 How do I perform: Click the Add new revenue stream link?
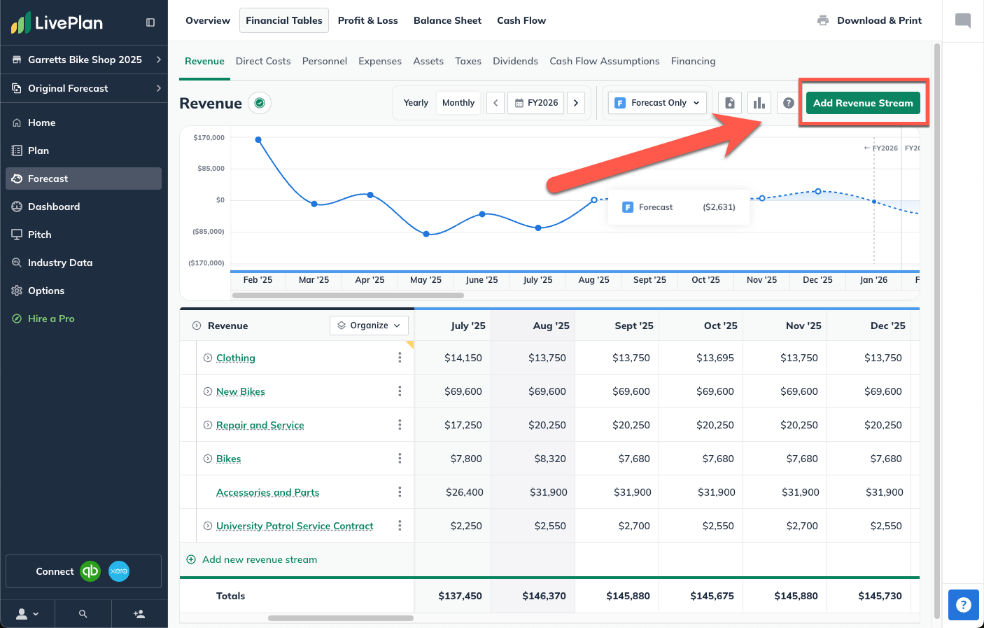coord(253,559)
